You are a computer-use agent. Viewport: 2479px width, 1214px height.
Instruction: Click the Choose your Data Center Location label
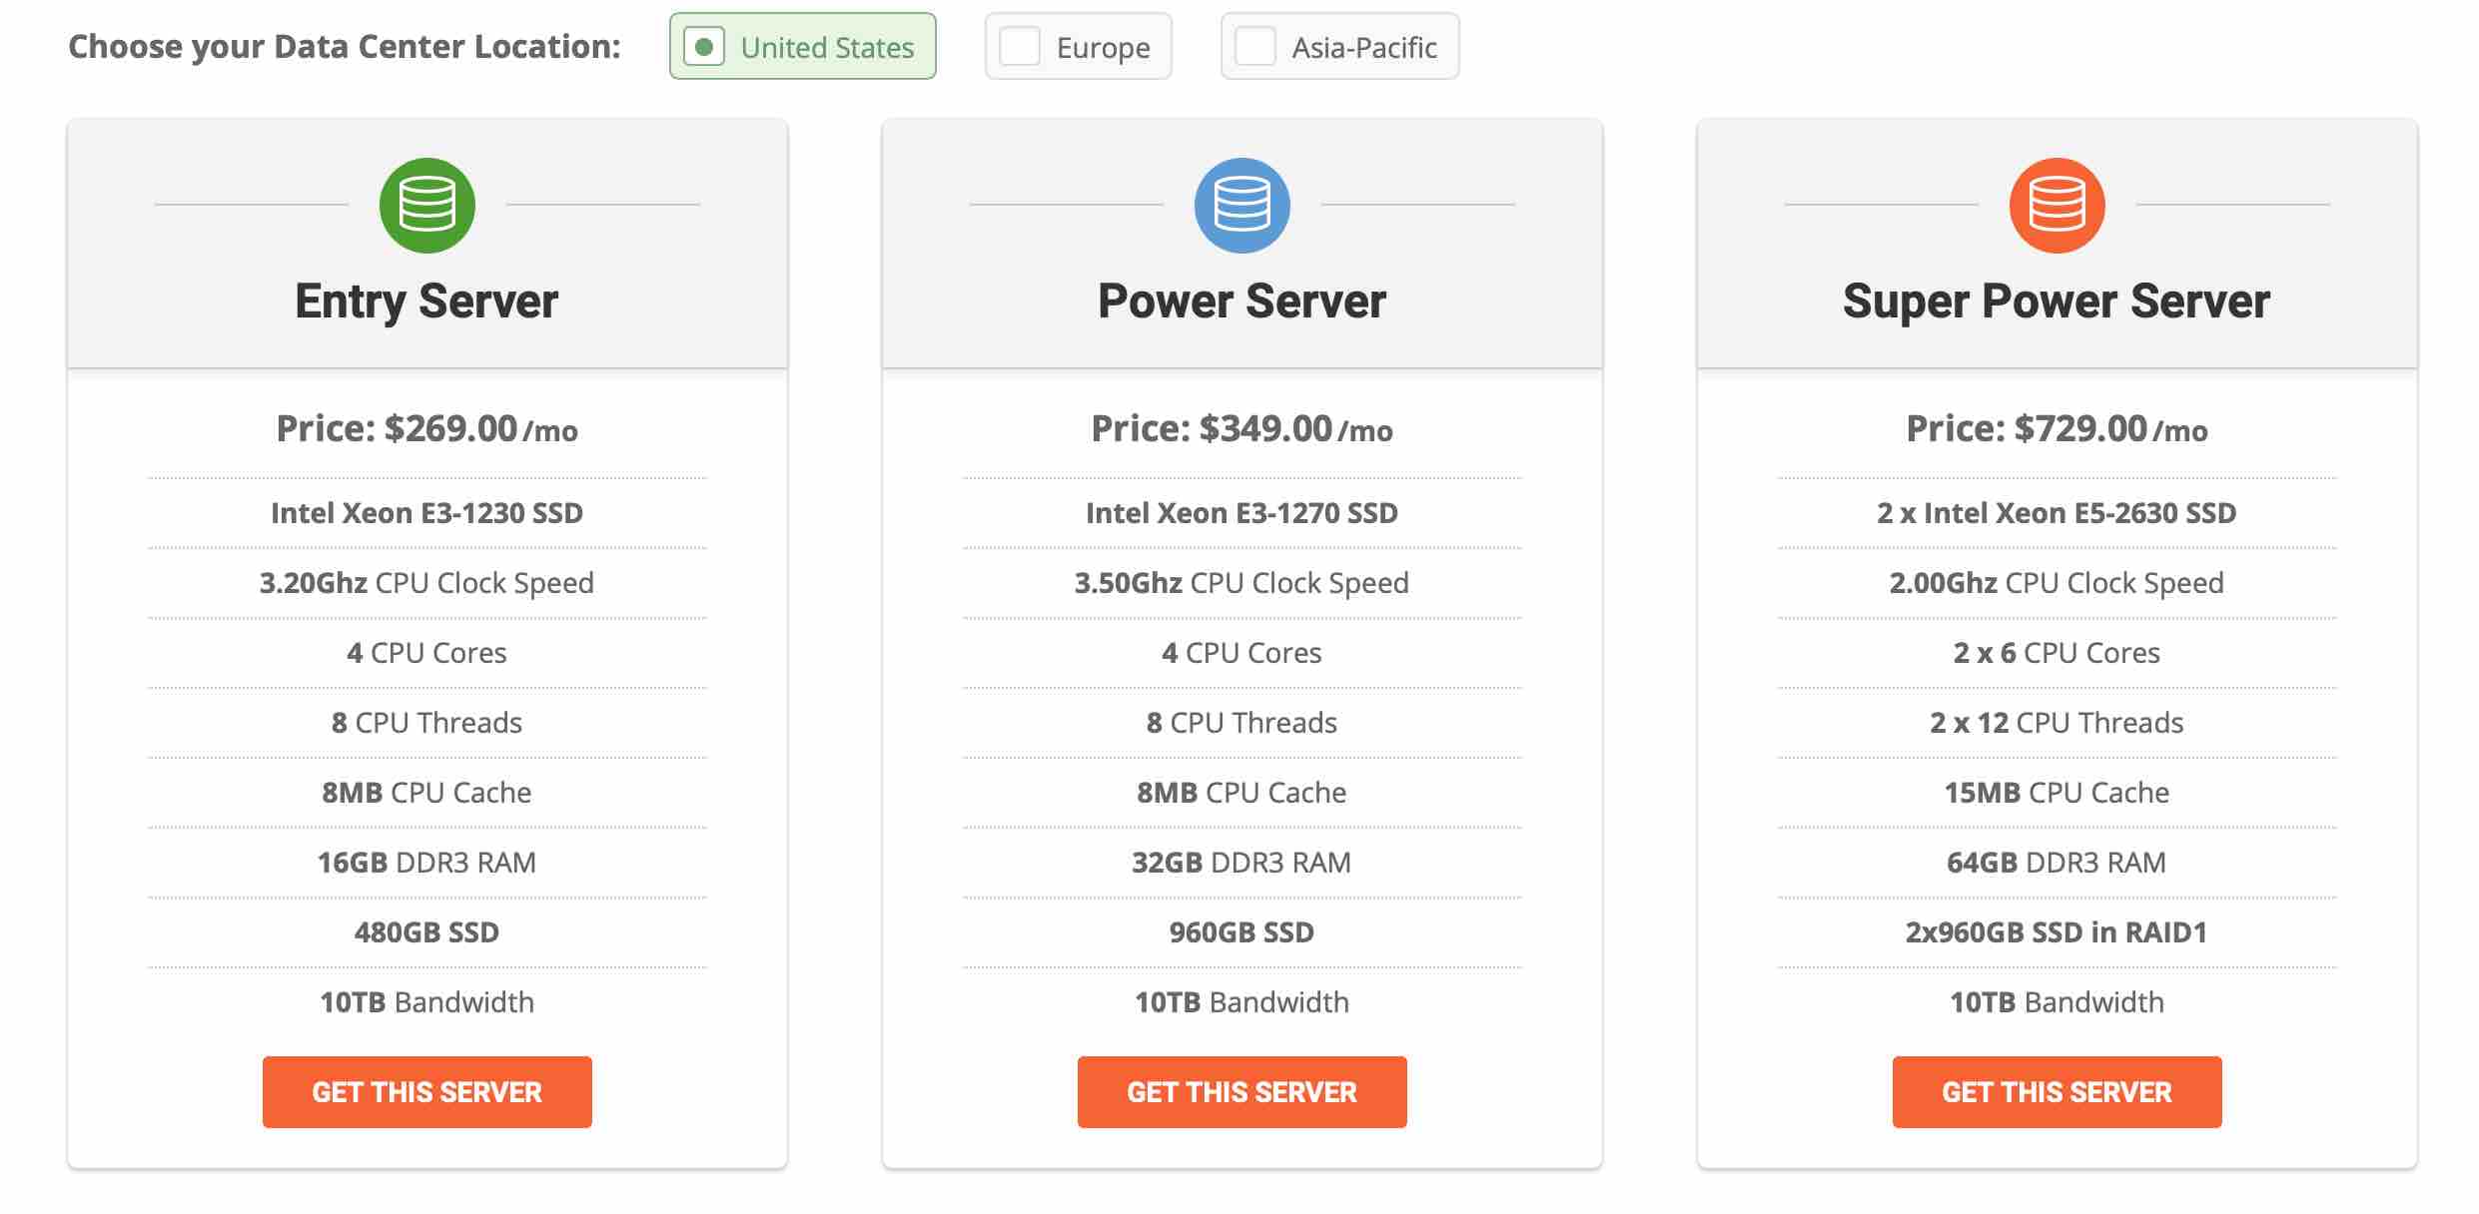pos(345,47)
